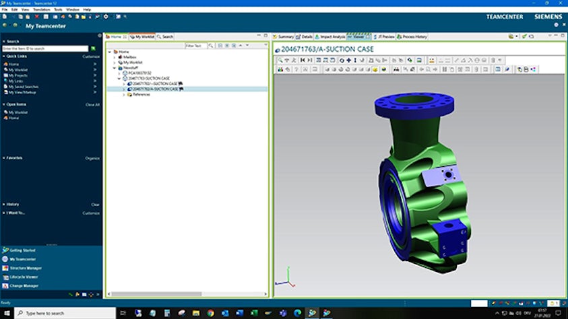This screenshot has height=319, width=568.
Task: Click Customize link beside Quick Links
Action: coord(91,57)
